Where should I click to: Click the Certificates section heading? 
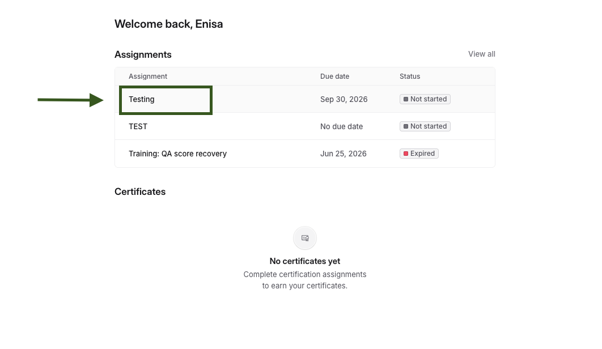140,191
